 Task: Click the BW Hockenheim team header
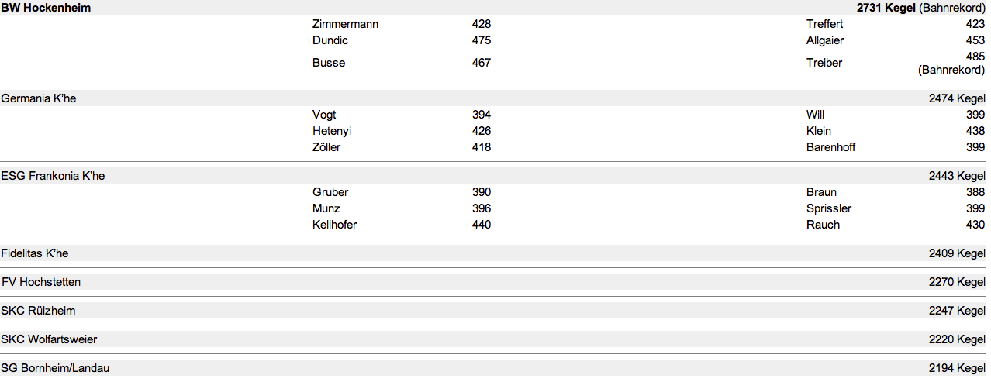pyautogui.click(x=47, y=8)
